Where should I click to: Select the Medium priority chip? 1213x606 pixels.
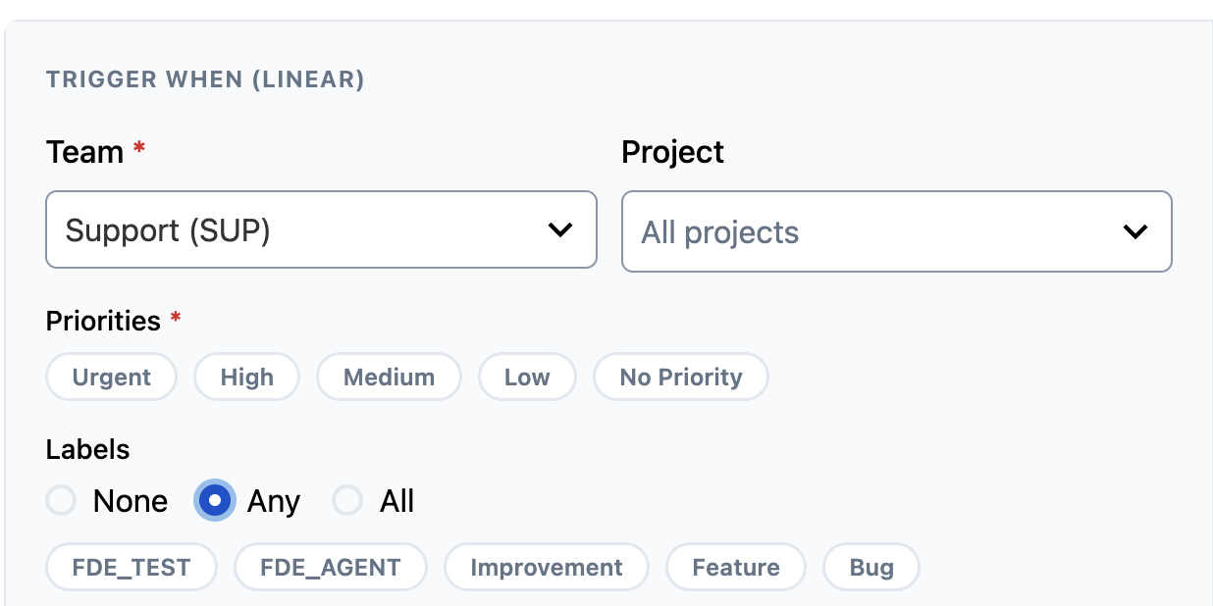tap(389, 378)
